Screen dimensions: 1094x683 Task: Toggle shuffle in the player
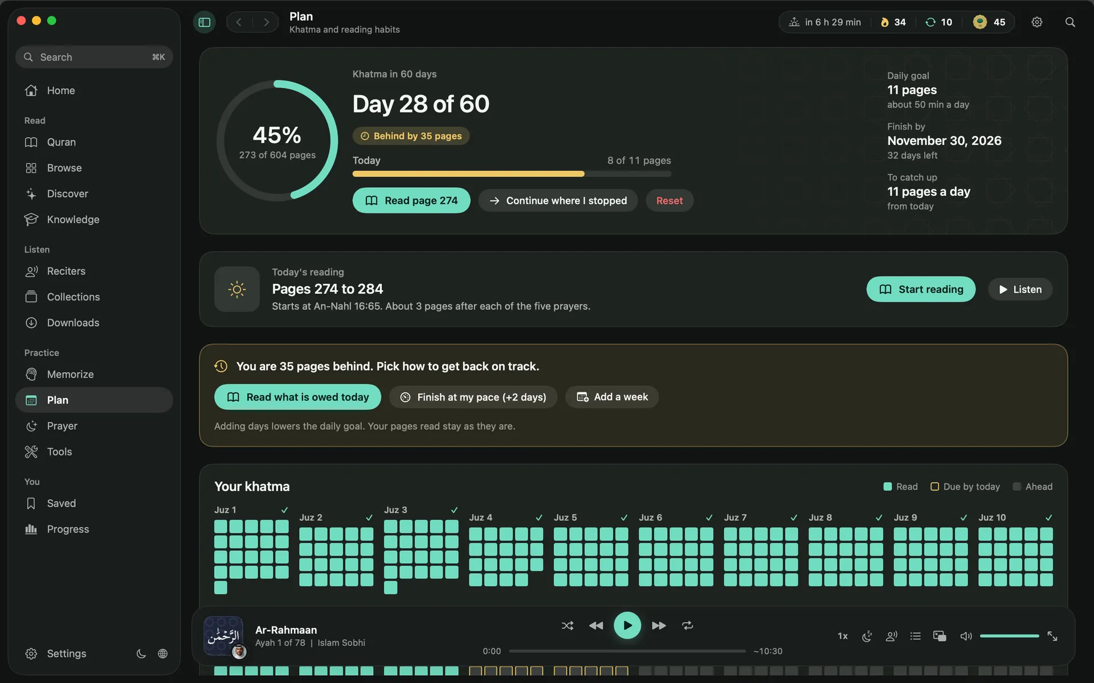pyautogui.click(x=568, y=626)
